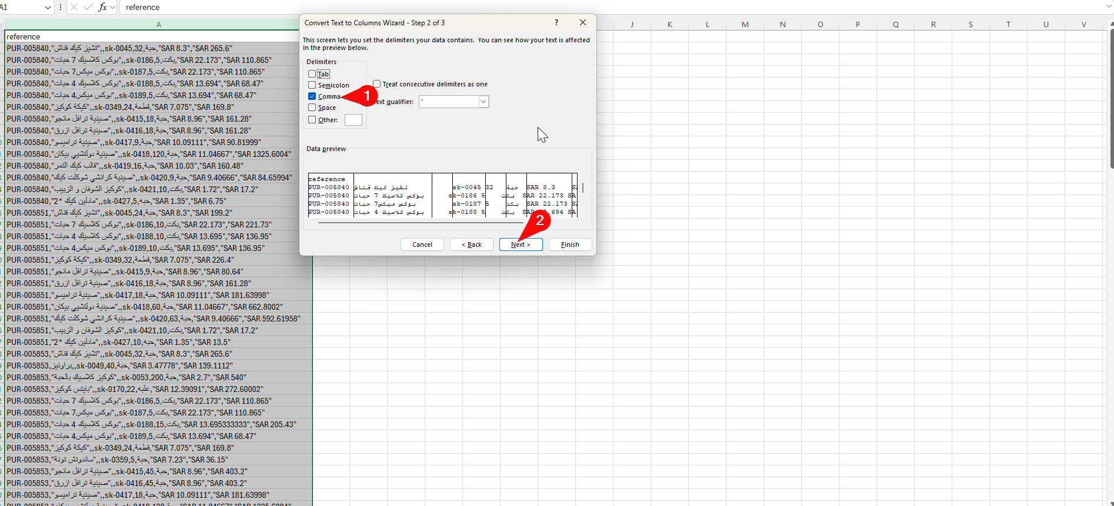Enable the Tab delimiter checkbox
The width and height of the screenshot is (1114, 506).
[312, 74]
